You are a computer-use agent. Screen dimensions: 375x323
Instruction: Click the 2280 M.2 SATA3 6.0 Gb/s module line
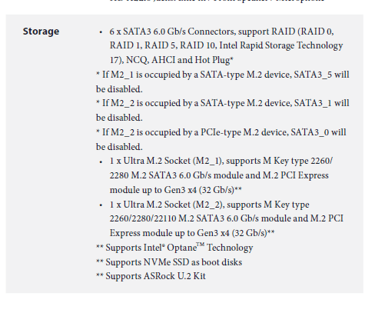219,175
